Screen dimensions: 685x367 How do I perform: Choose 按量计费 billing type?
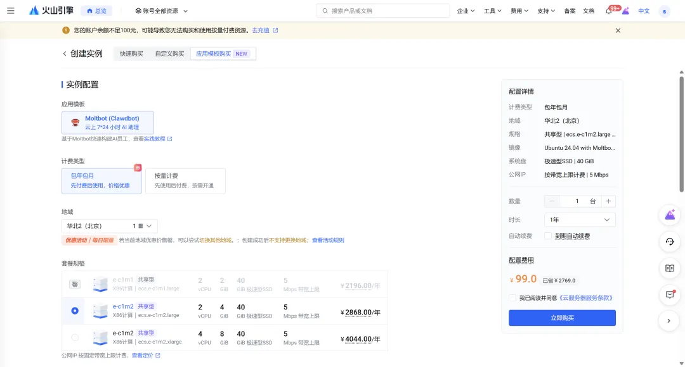point(185,180)
